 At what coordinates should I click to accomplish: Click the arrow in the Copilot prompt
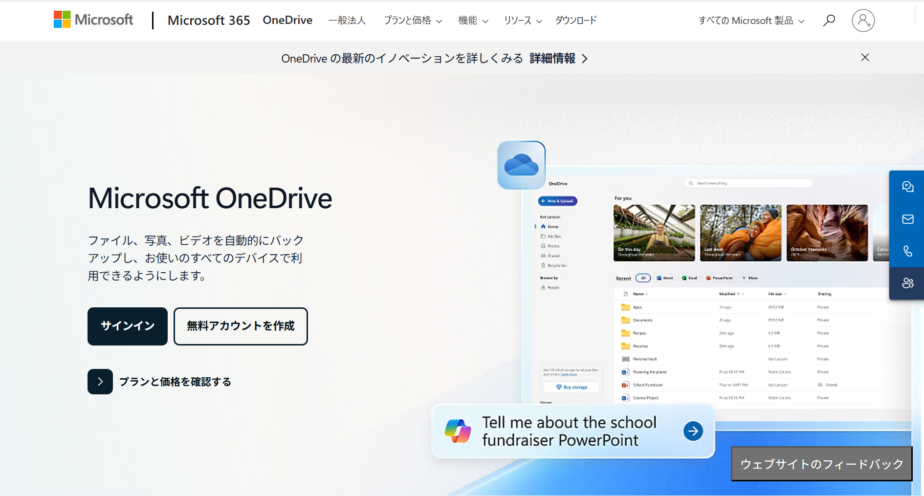tap(693, 431)
